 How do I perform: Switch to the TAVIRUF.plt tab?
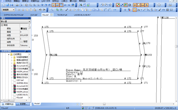[x=62, y=15]
